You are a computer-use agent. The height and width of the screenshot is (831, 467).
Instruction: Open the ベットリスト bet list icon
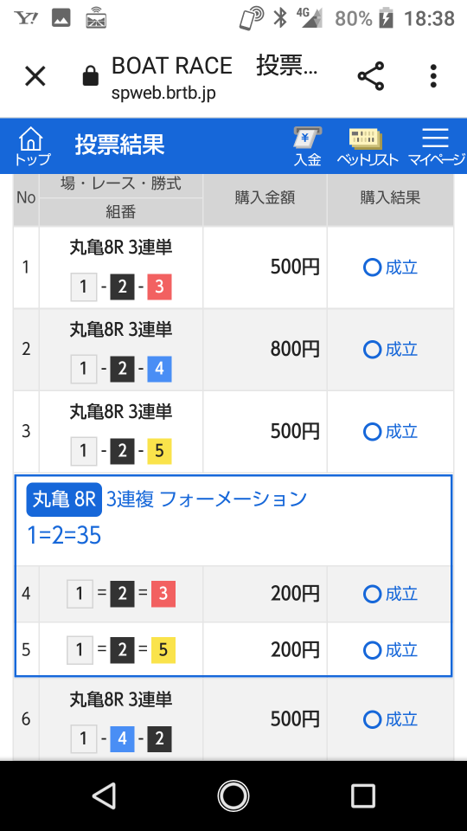click(x=367, y=146)
